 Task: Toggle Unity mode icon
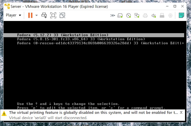pos(62,15)
